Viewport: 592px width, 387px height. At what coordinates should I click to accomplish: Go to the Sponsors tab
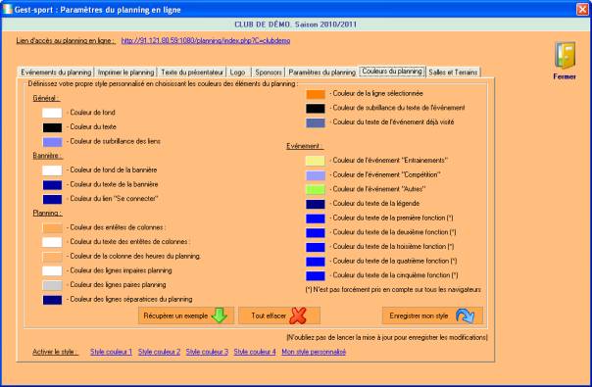click(x=268, y=73)
